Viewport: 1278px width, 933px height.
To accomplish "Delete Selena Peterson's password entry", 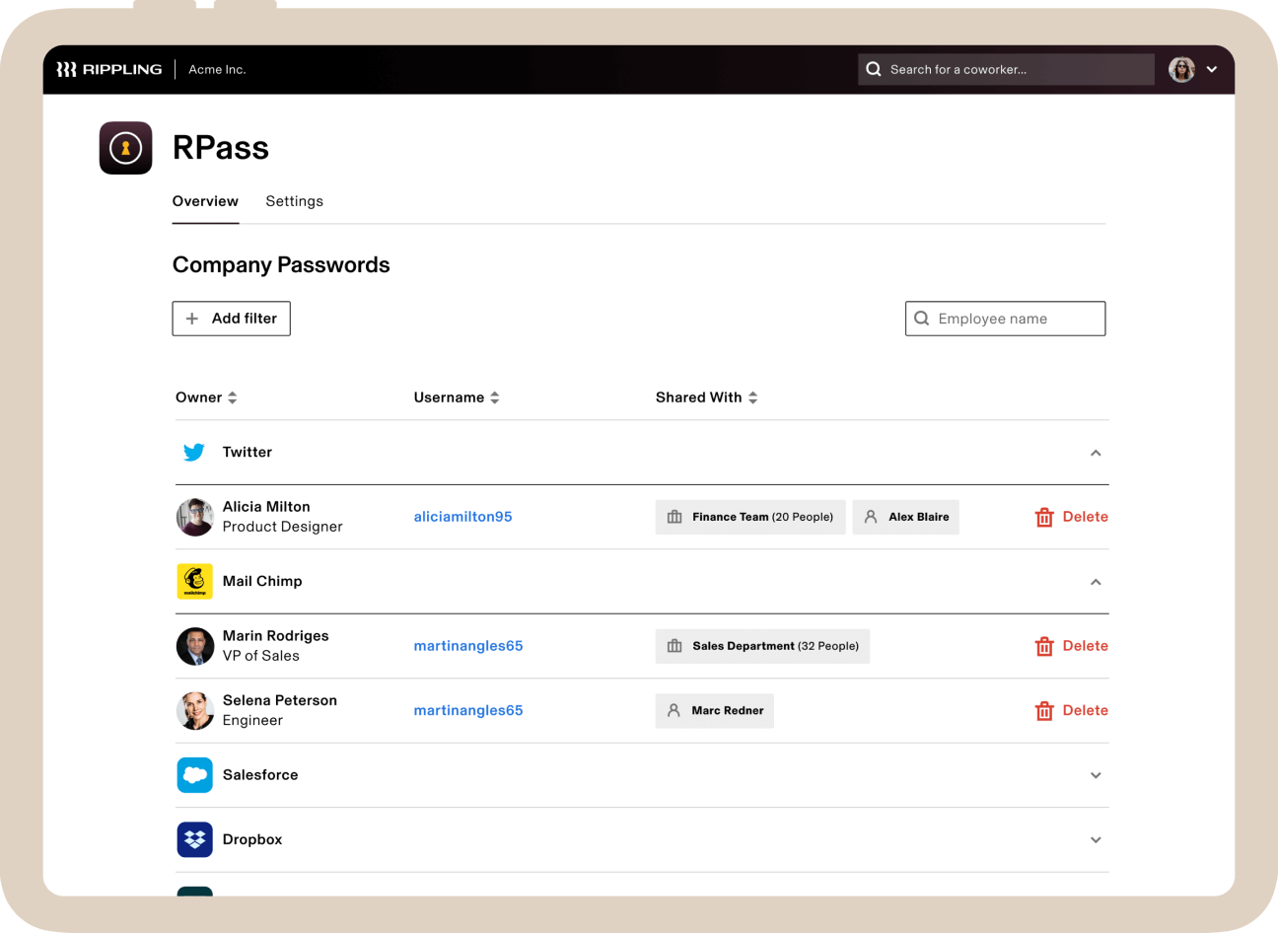I will (x=1071, y=710).
